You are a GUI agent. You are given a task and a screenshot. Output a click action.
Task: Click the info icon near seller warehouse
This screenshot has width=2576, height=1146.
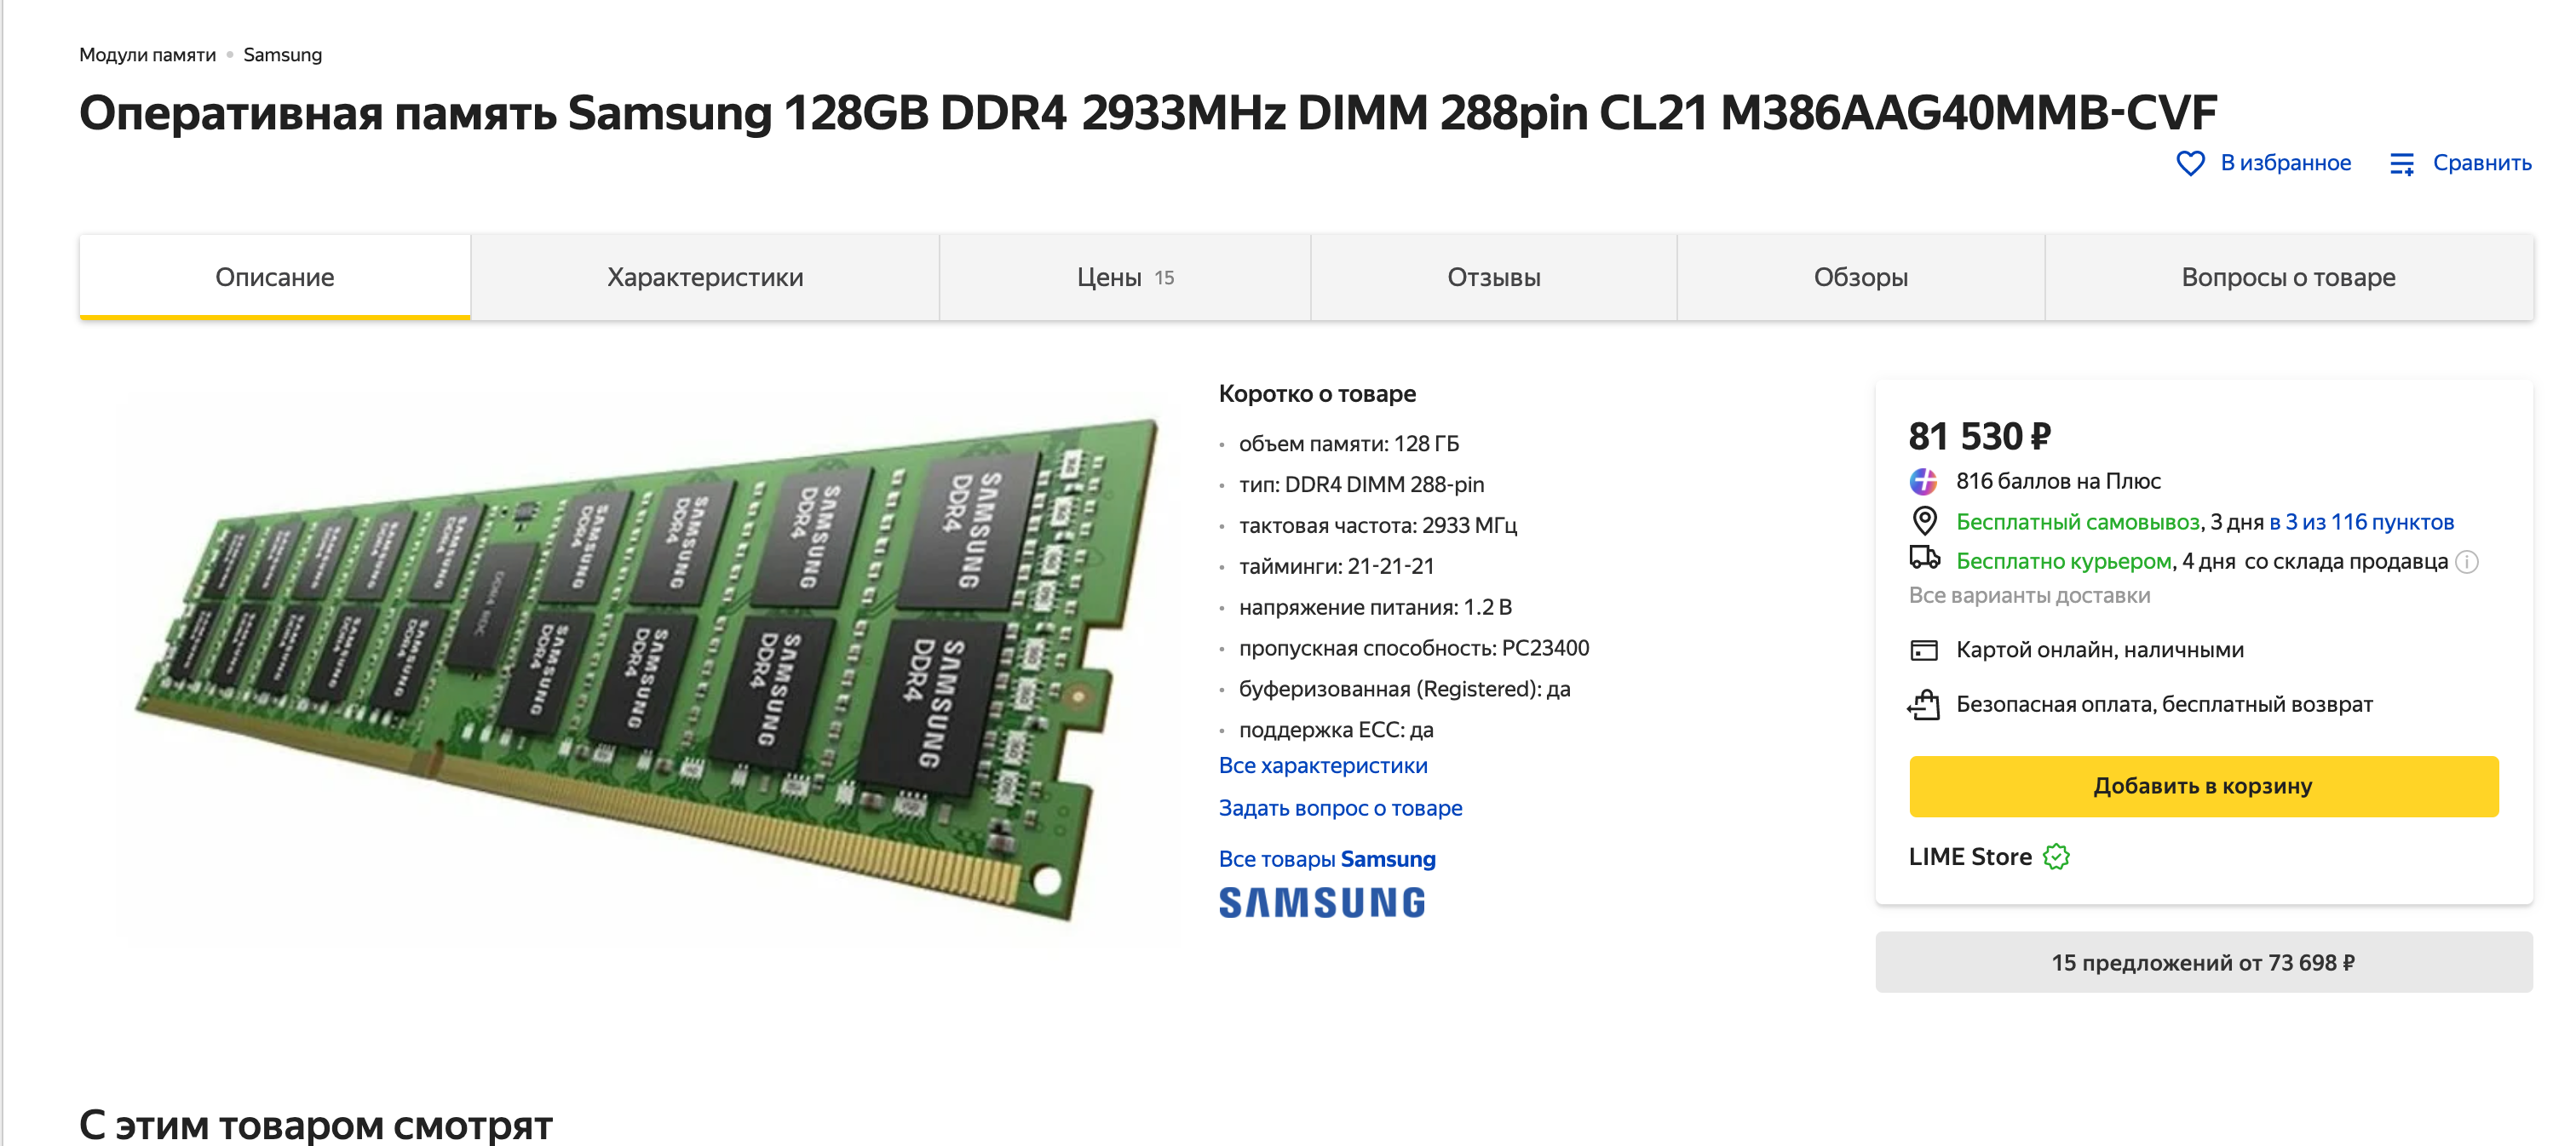pos(2467,563)
